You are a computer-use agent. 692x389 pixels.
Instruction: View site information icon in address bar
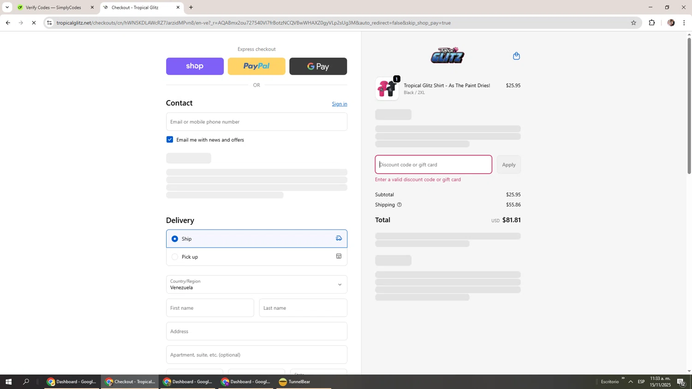point(49,23)
